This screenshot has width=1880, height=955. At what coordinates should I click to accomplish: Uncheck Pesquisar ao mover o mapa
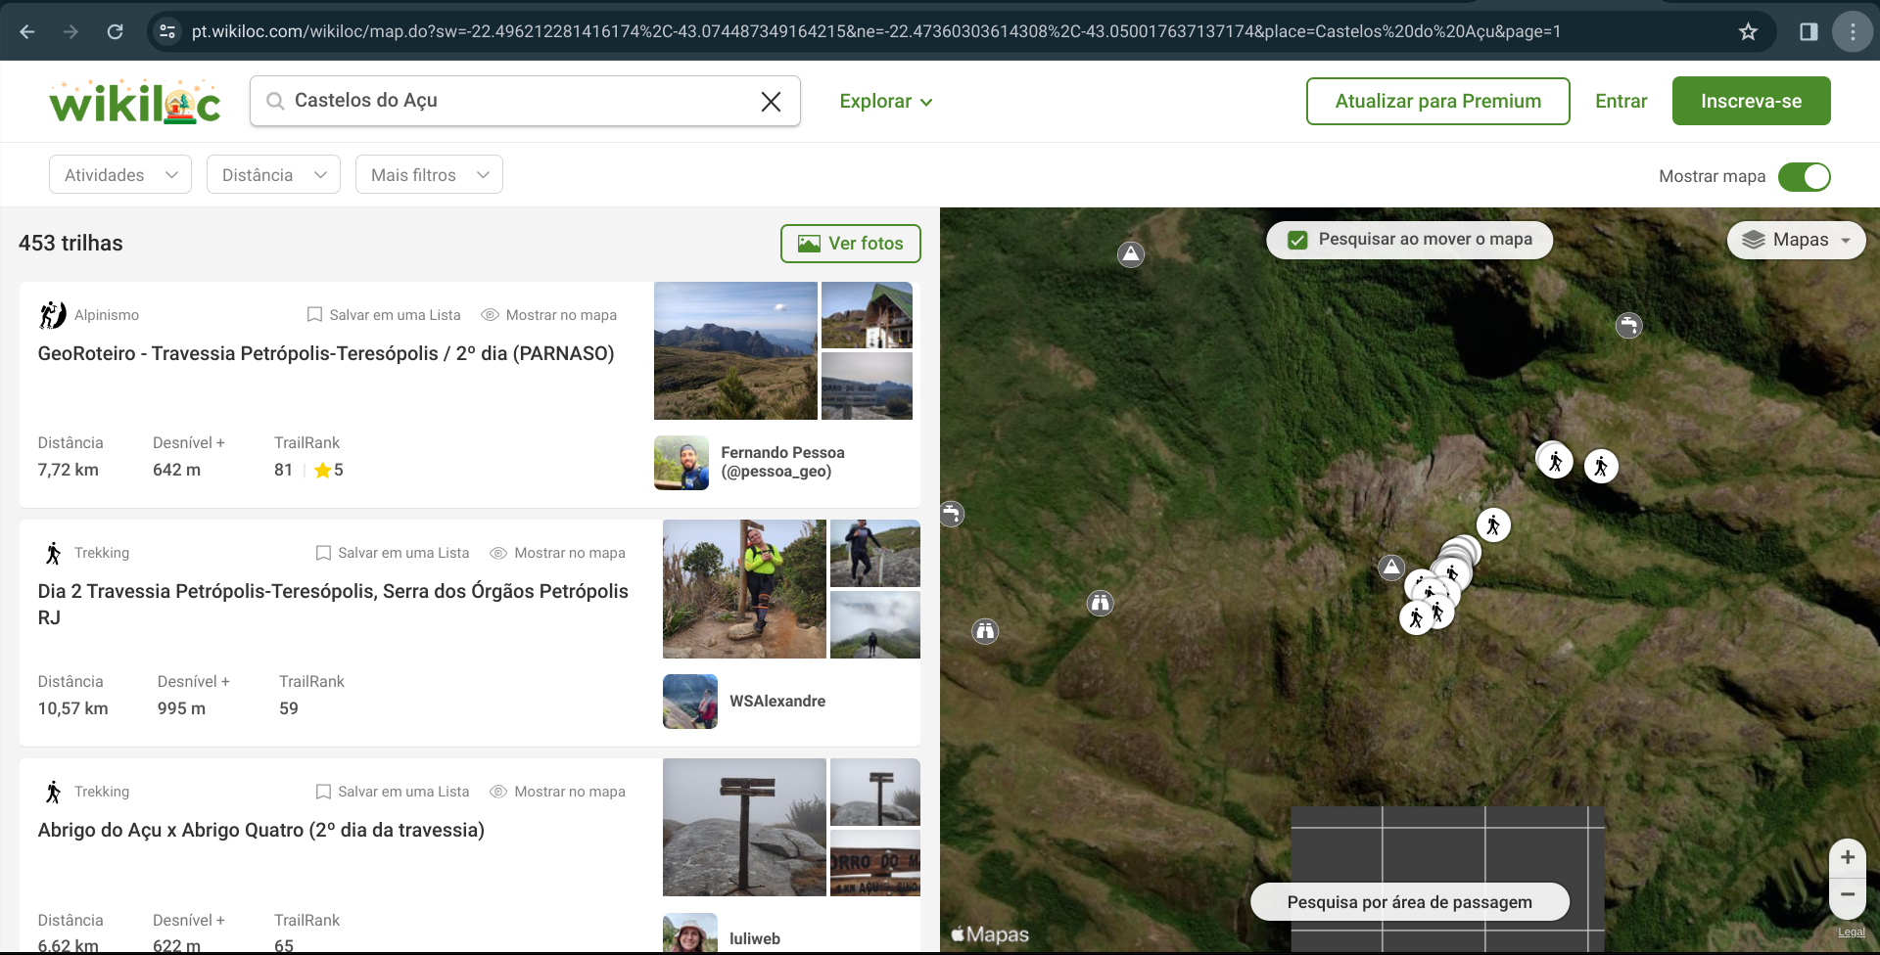click(1297, 240)
